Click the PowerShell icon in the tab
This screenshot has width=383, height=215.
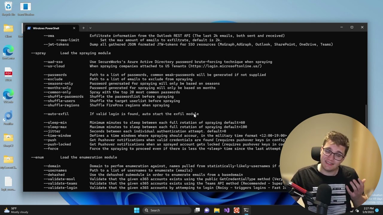(x=29, y=28)
